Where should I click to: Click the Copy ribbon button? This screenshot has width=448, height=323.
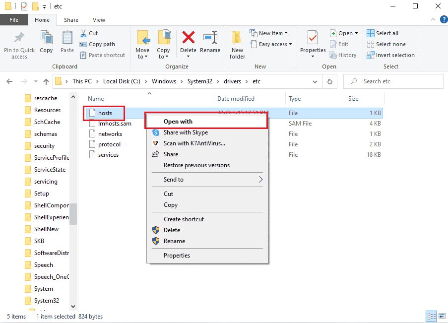point(46,42)
